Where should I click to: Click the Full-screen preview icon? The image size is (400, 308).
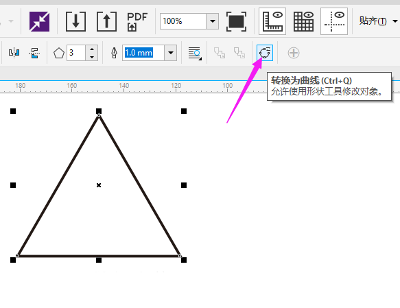pyautogui.click(x=236, y=21)
